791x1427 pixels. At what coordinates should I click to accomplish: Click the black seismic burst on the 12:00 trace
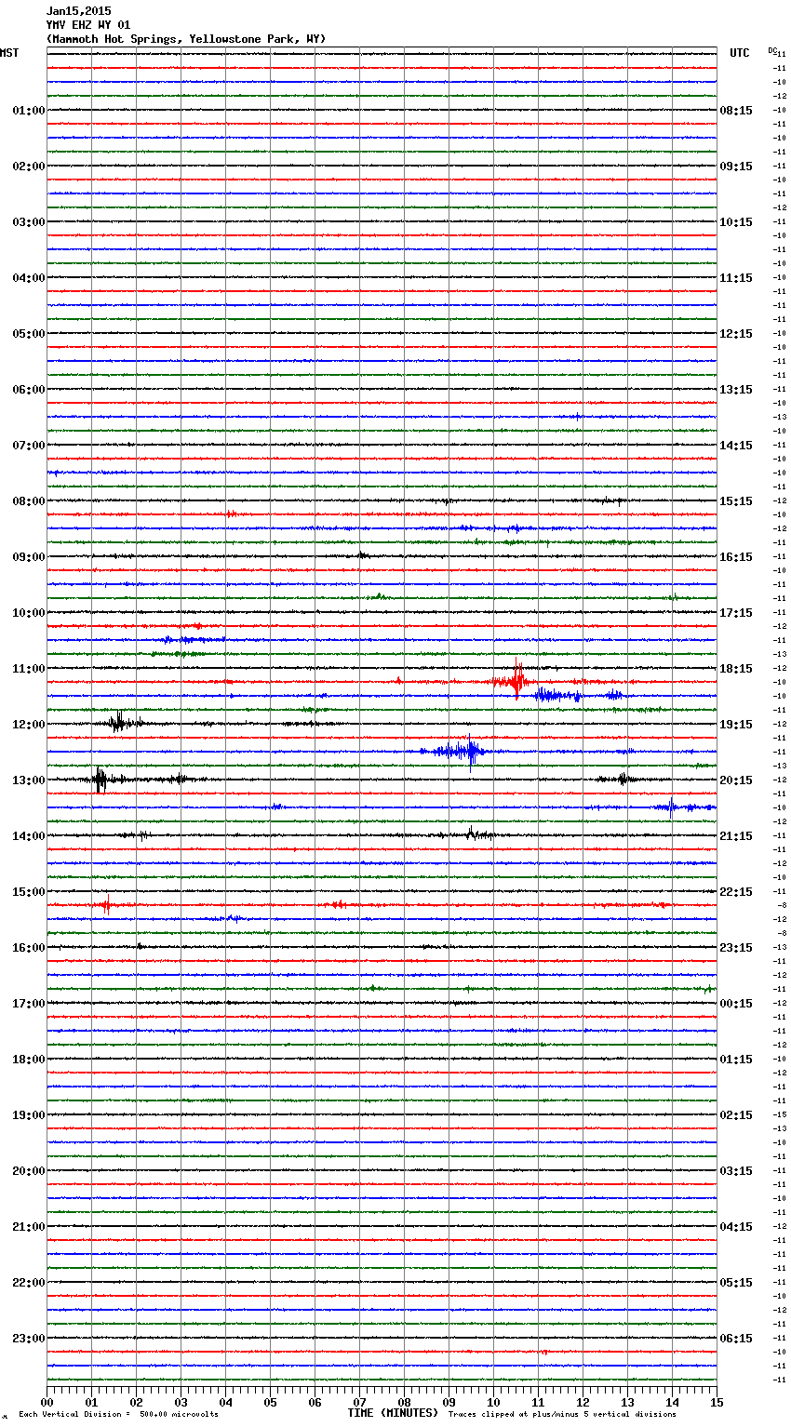click(119, 723)
